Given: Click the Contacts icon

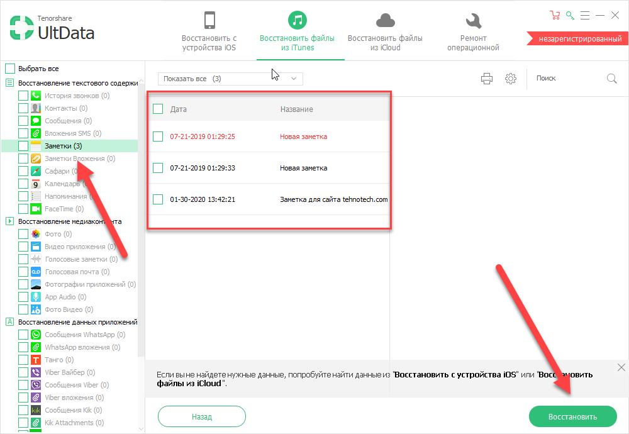Looking at the screenshot, I should click(x=36, y=108).
